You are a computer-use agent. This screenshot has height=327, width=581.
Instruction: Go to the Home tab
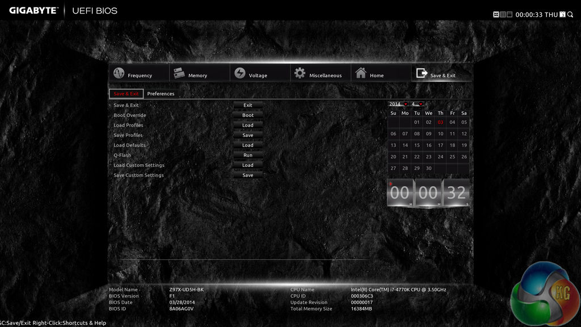click(x=381, y=73)
